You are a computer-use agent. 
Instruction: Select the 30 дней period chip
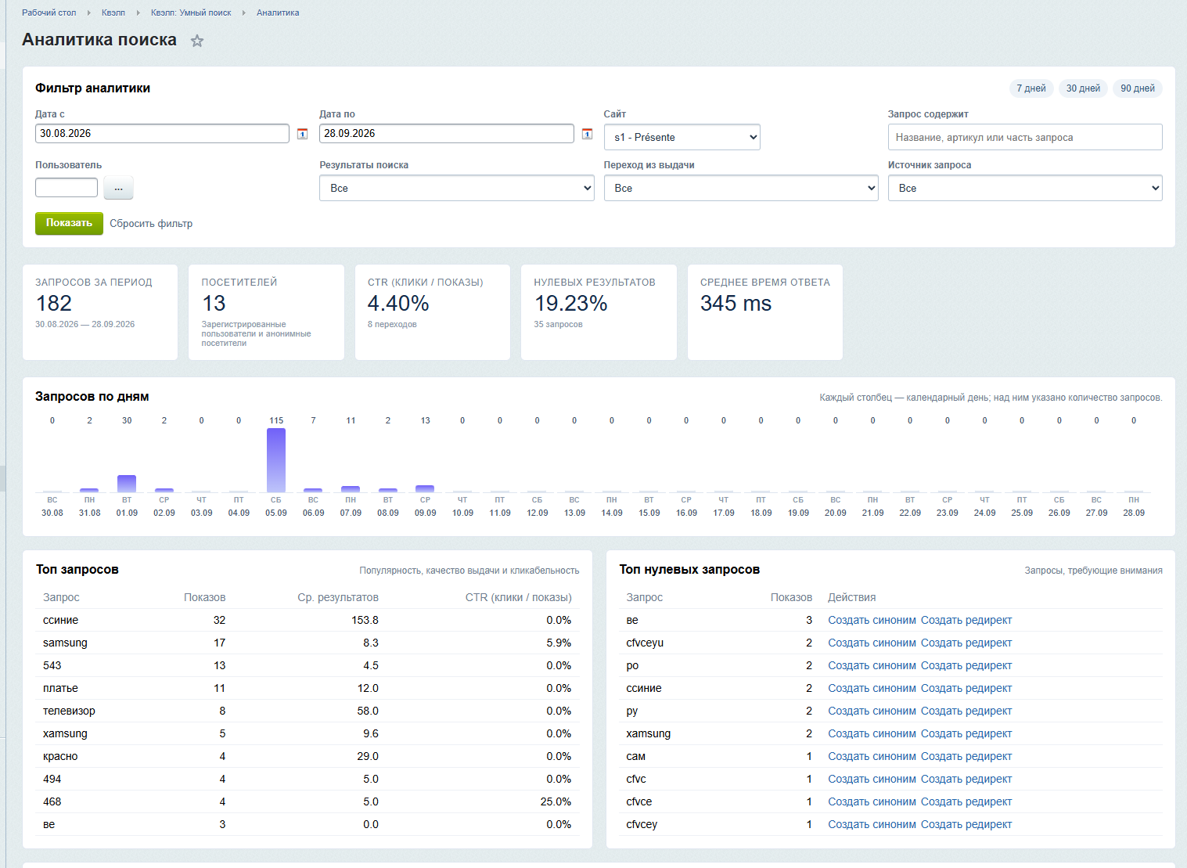[1083, 88]
